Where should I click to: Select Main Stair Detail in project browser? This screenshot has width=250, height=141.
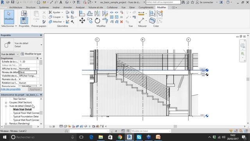pyautogui.click(x=22, y=109)
